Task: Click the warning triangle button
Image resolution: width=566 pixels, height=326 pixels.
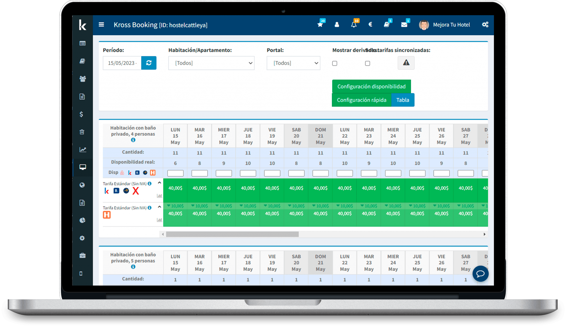Action: [406, 63]
